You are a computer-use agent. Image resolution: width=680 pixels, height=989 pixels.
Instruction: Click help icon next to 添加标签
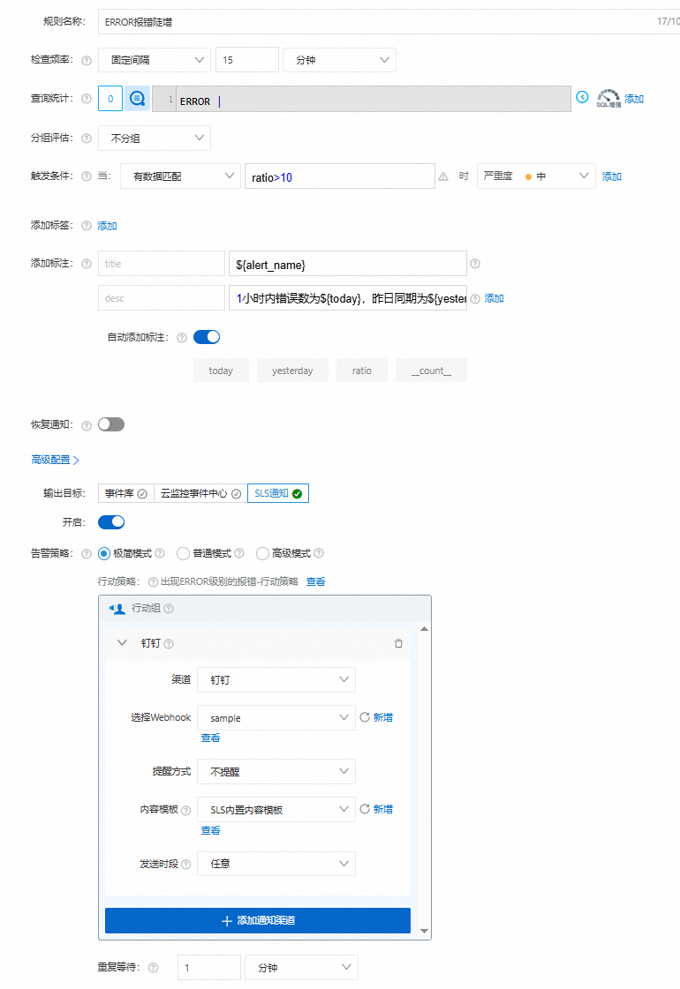[x=87, y=226]
